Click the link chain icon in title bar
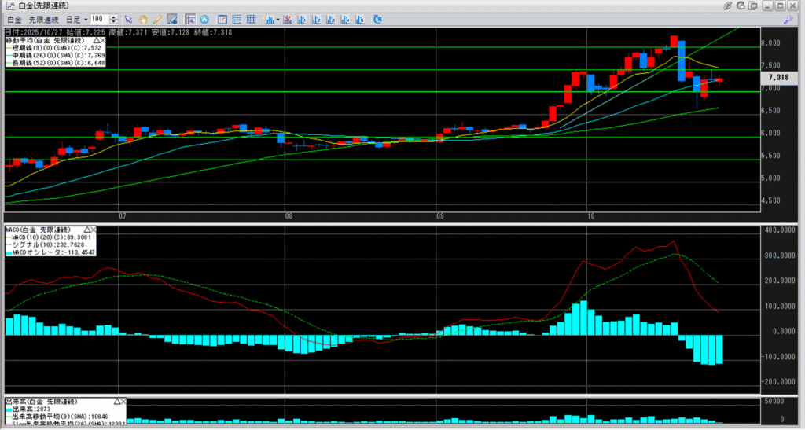The image size is (805, 430). click(x=728, y=6)
